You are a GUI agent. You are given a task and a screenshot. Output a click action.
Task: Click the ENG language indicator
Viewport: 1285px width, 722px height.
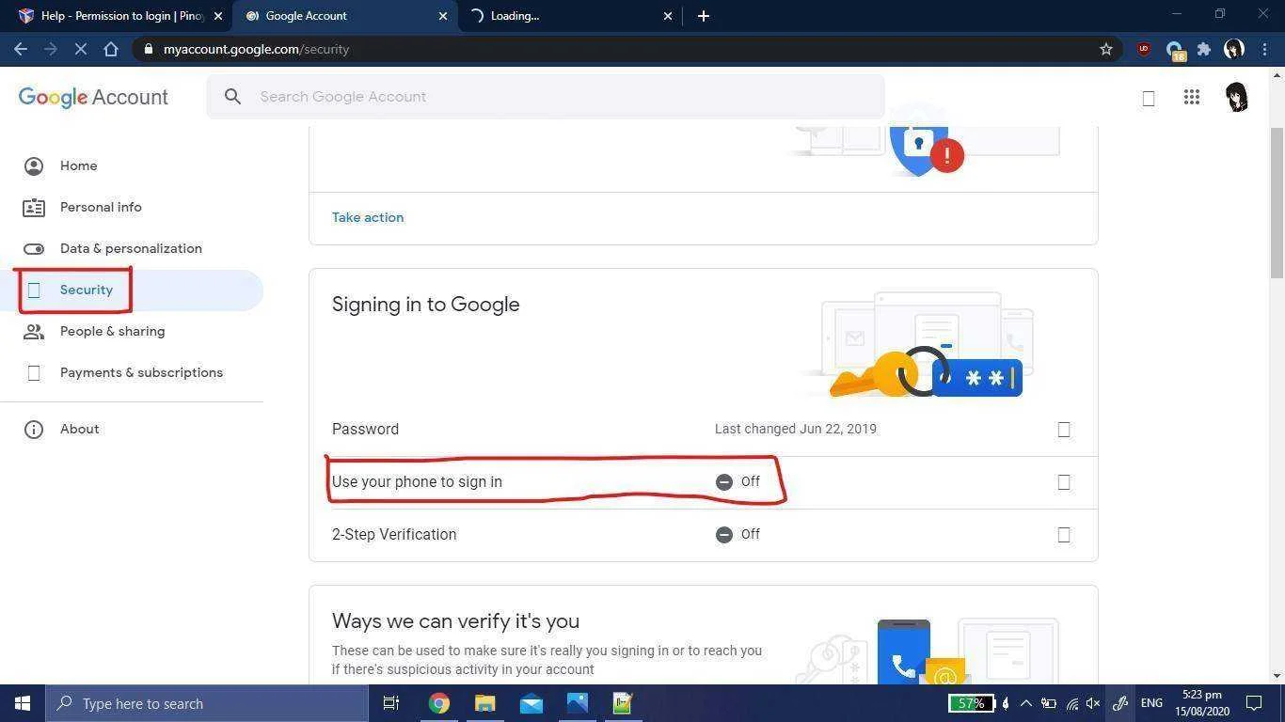coord(1151,703)
